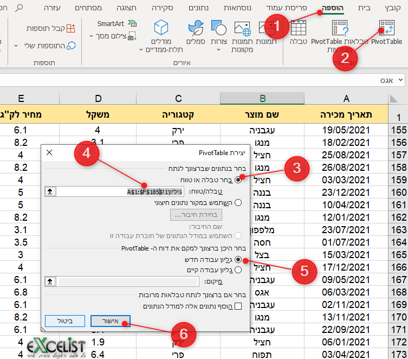Expand My Add-ins dropdown arrow

tap(16, 46)
